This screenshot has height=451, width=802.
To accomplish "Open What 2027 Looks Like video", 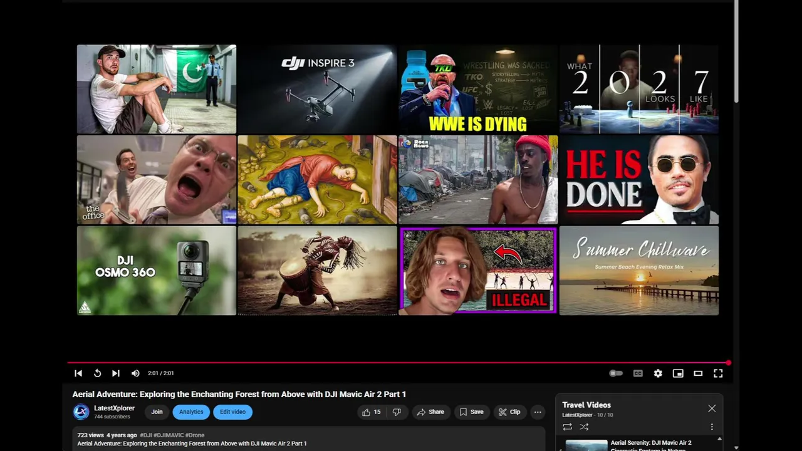I will click(639, 89).
